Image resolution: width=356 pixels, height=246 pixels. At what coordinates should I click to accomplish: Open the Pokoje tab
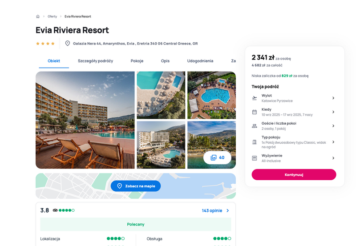(x=137, y=61)
